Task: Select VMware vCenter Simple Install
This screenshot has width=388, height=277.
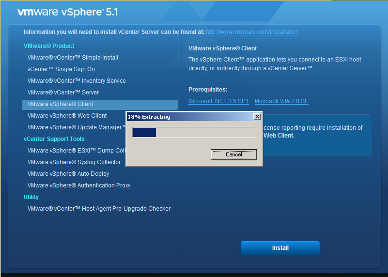Action: (73, 58)
